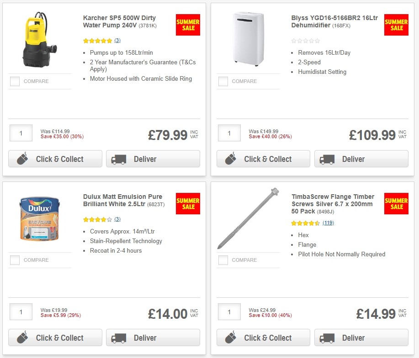The image size is (419, 358).
Task: Toggle COMPARE checkbox for Karcher pump
Action: (14, 81)
